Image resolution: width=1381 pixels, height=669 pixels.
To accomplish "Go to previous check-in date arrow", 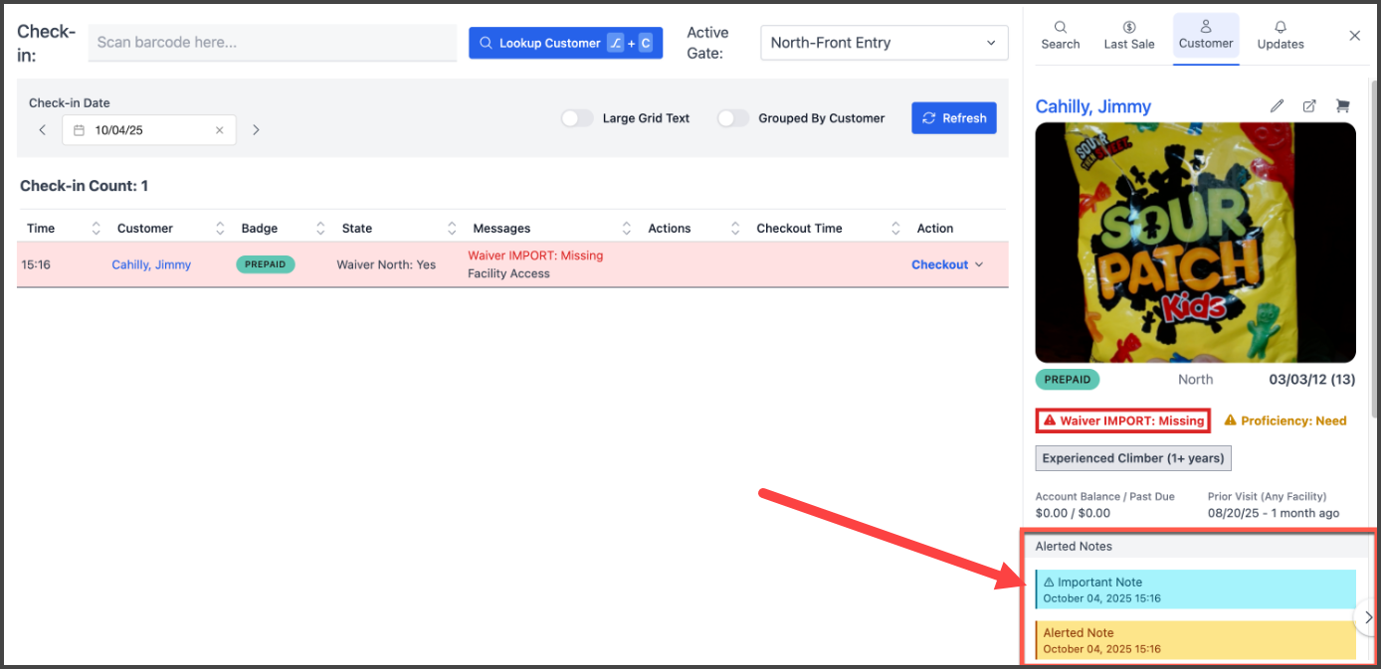I will click(42, 130).
